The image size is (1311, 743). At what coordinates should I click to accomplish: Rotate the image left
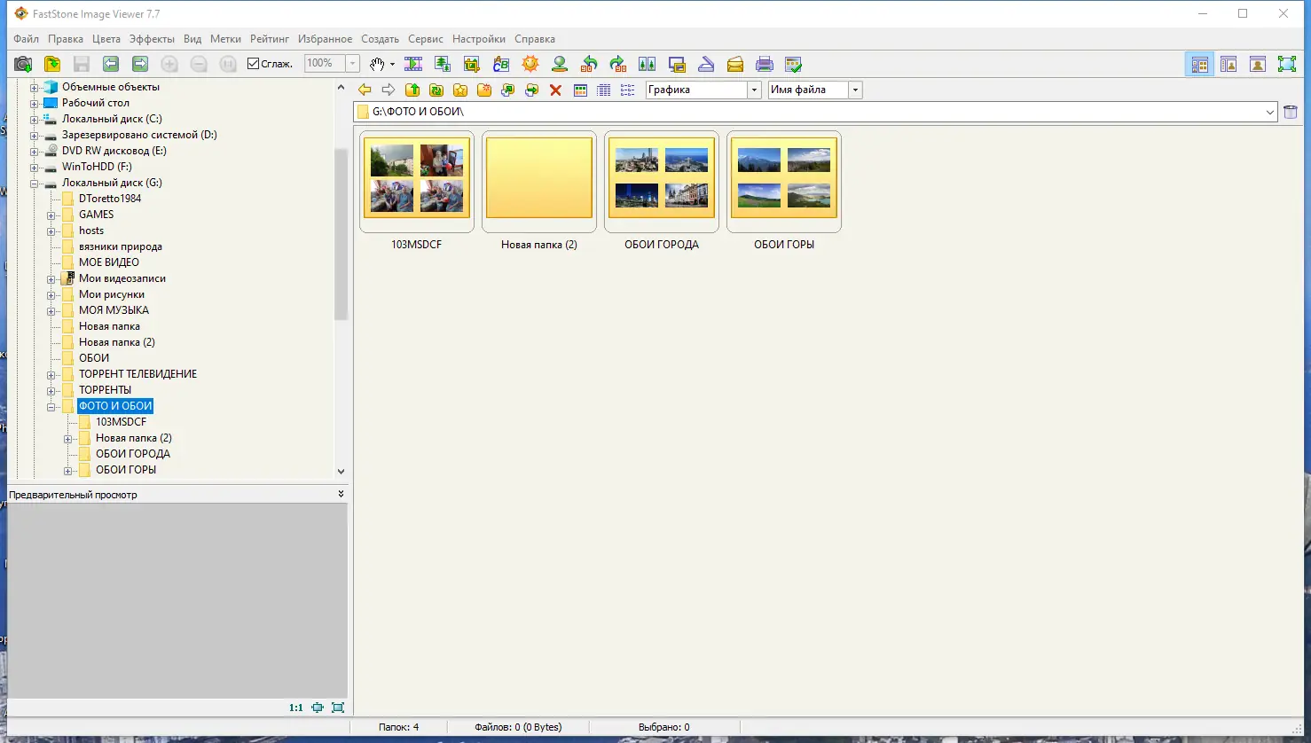pos(588,63)
